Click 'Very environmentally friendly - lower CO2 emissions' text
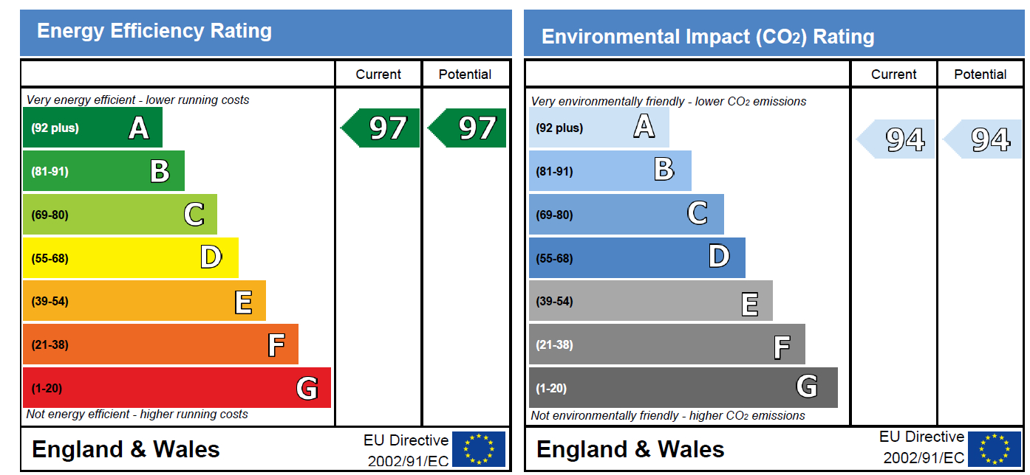The height and width of the screenshot is (475, 1030). 669,101
